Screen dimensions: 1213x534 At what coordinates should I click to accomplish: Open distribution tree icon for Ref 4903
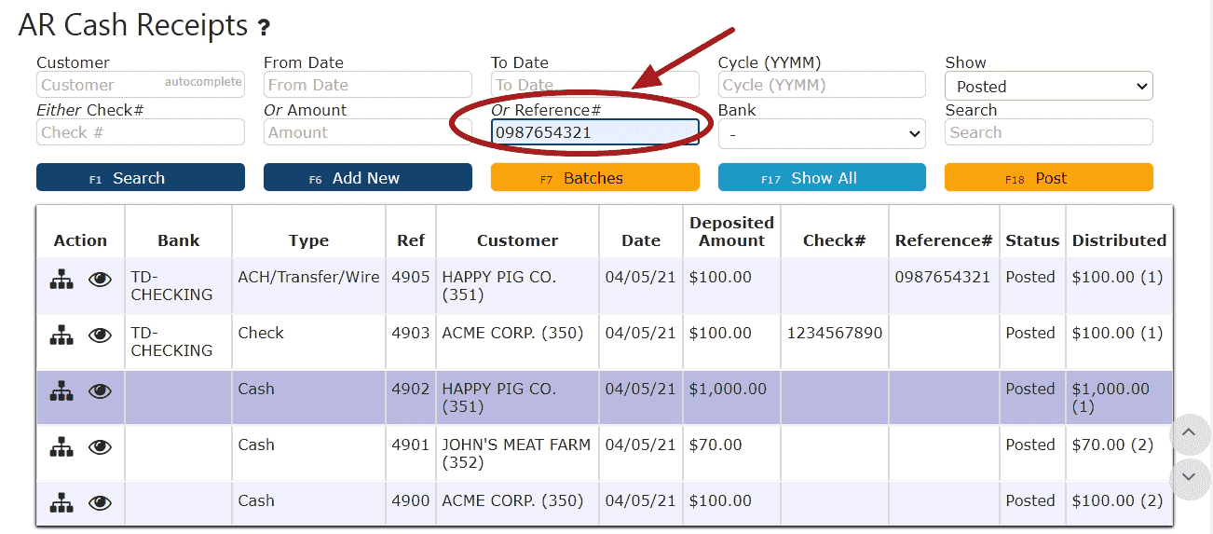(61, 335)
